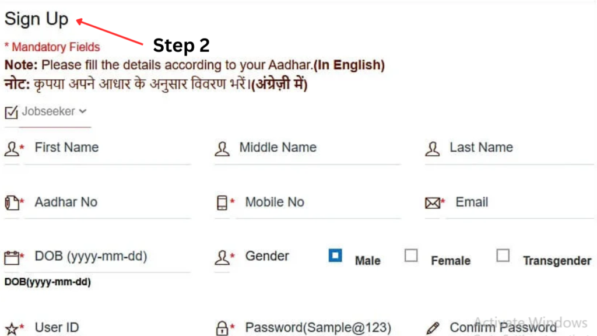The height and width of the screenshot is (336, 597).
Task: Focus the Aadhar No field
Action: coord(108,203)
